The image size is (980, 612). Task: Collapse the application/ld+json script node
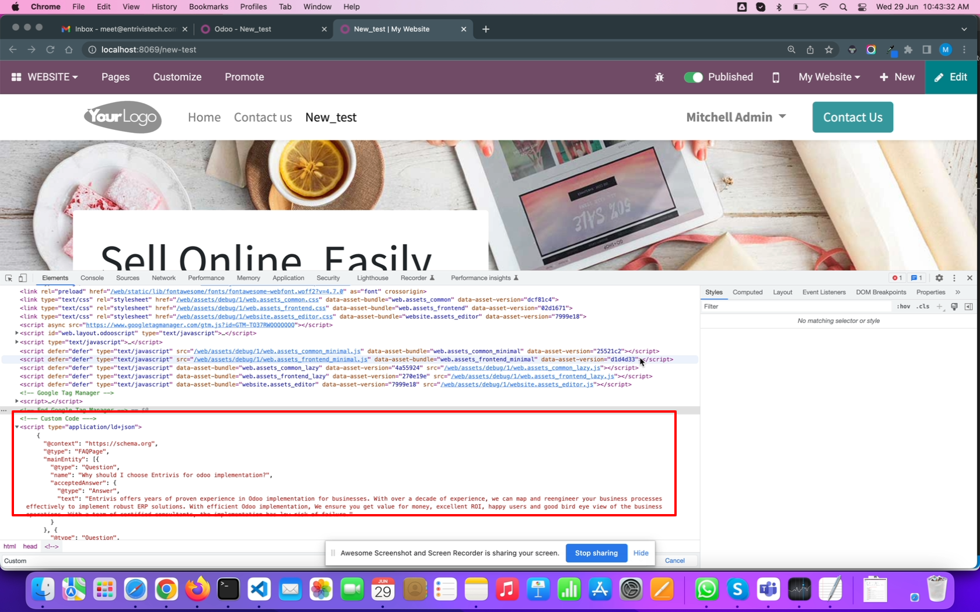click(x=17, y=427)
